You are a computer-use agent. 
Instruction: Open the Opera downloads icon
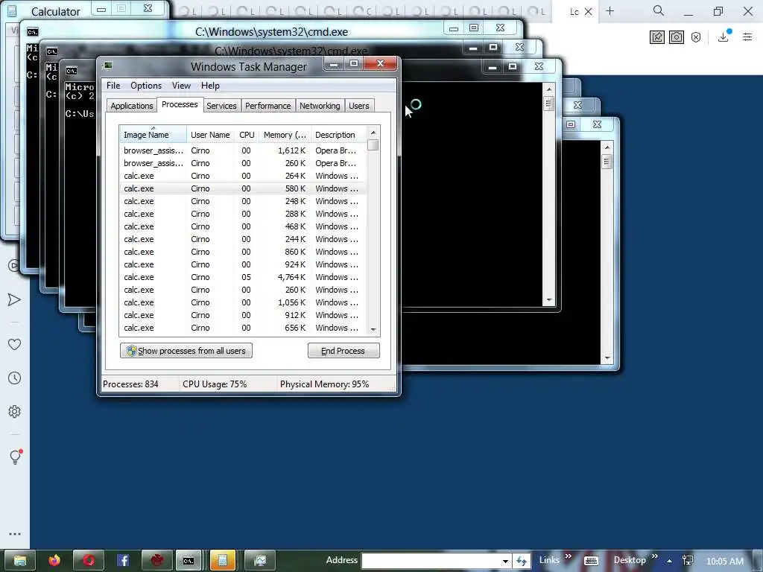pyautogui.click(x=724, y=36)
